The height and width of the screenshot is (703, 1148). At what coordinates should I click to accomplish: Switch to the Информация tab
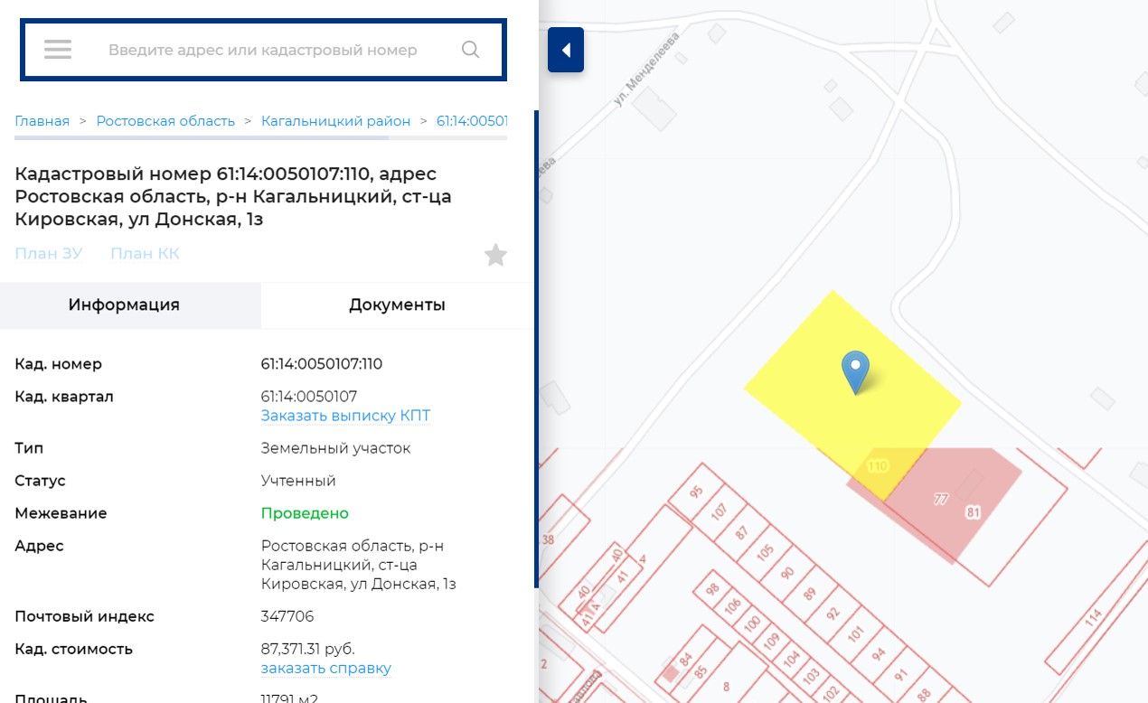tap(130, 305)
